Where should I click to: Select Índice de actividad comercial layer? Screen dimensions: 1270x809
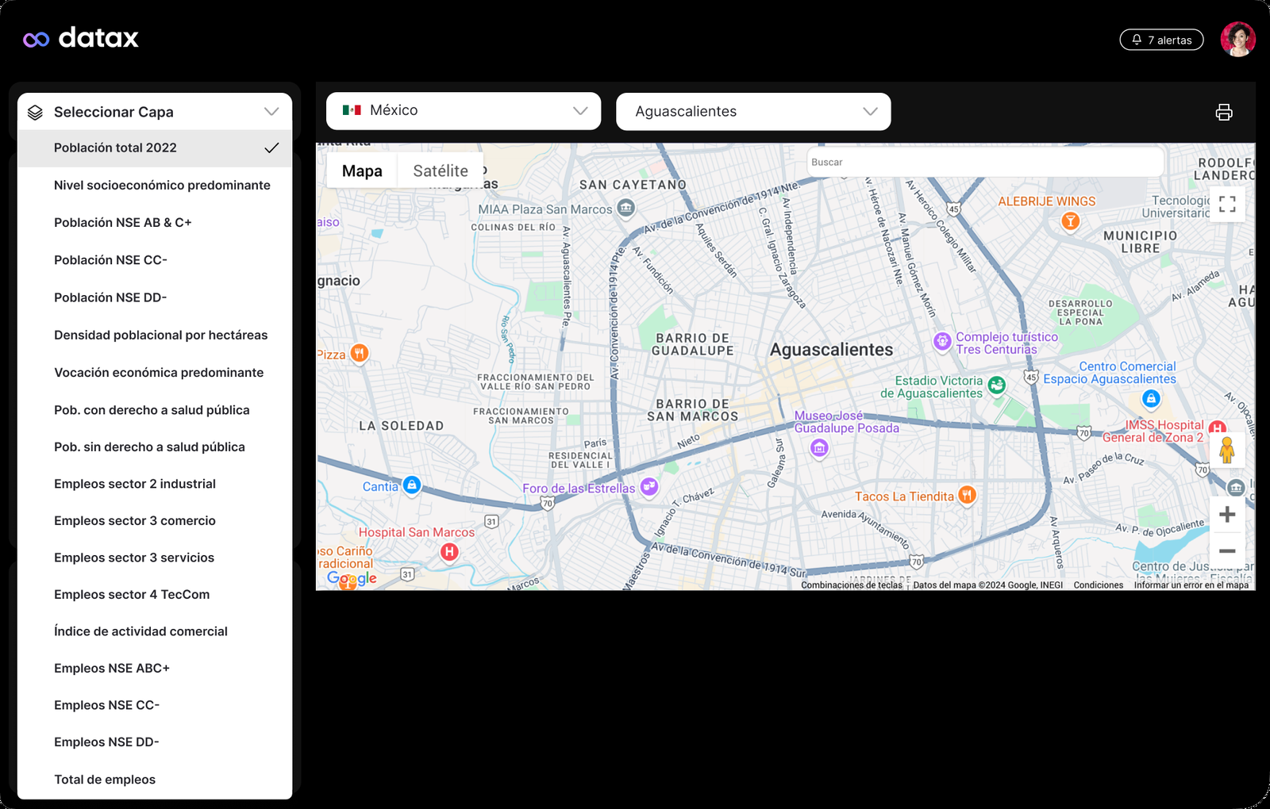(155, 631)
